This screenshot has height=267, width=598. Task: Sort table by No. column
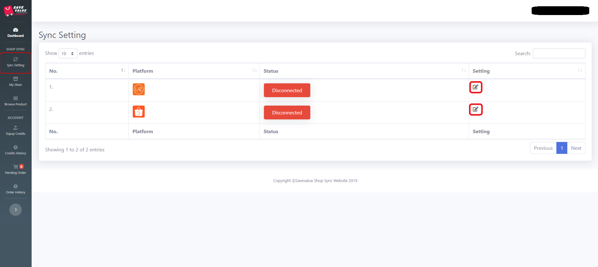pyautogui.click(x=87, y=71)
